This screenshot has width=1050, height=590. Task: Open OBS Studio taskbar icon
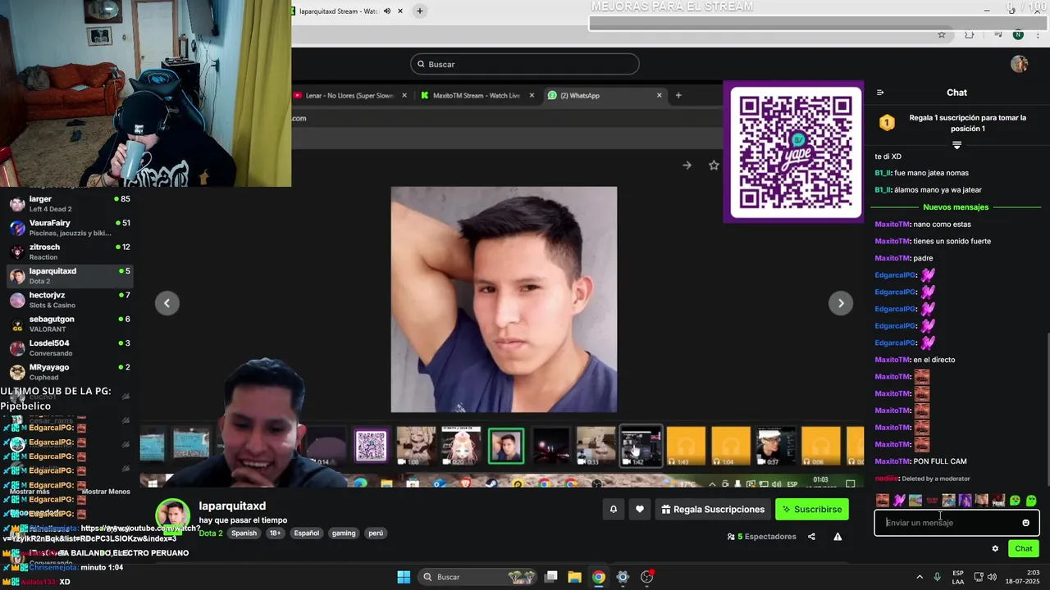646,577
